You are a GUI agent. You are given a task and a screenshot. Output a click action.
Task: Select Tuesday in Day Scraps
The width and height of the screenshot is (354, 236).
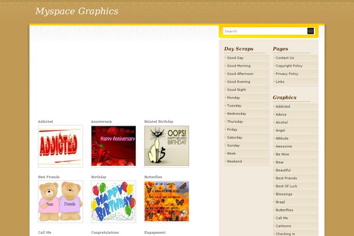(x=234, y=106)
